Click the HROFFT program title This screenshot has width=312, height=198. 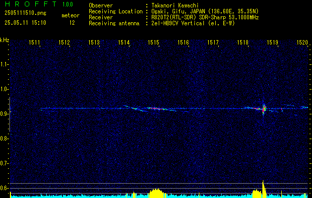(31, 4)
